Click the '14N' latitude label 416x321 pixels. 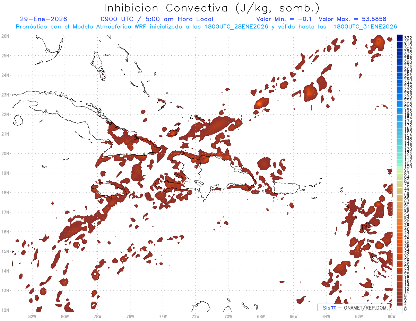point(5,271)
